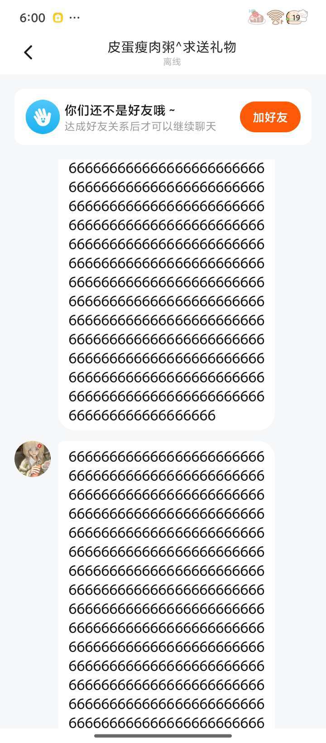Tap the yellow status bar notification icon
This screenshot has width=326, height=743.
pos(58,18)
